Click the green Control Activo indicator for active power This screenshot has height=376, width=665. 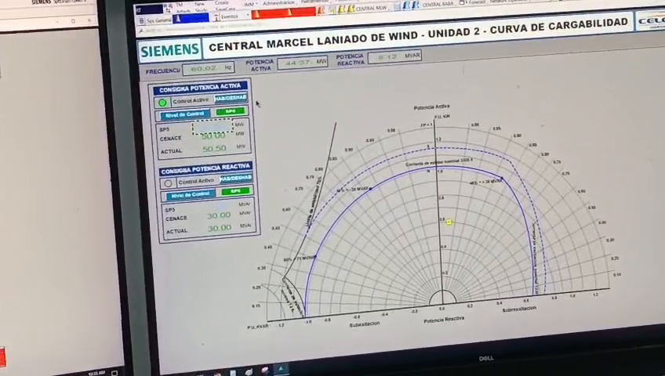[x=162, y=103]
